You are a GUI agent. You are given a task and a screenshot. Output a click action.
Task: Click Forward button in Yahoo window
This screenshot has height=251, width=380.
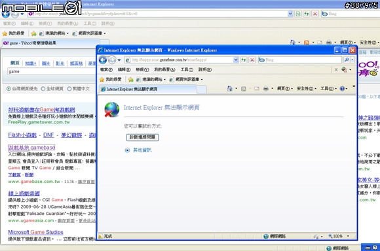click(15, 14)
